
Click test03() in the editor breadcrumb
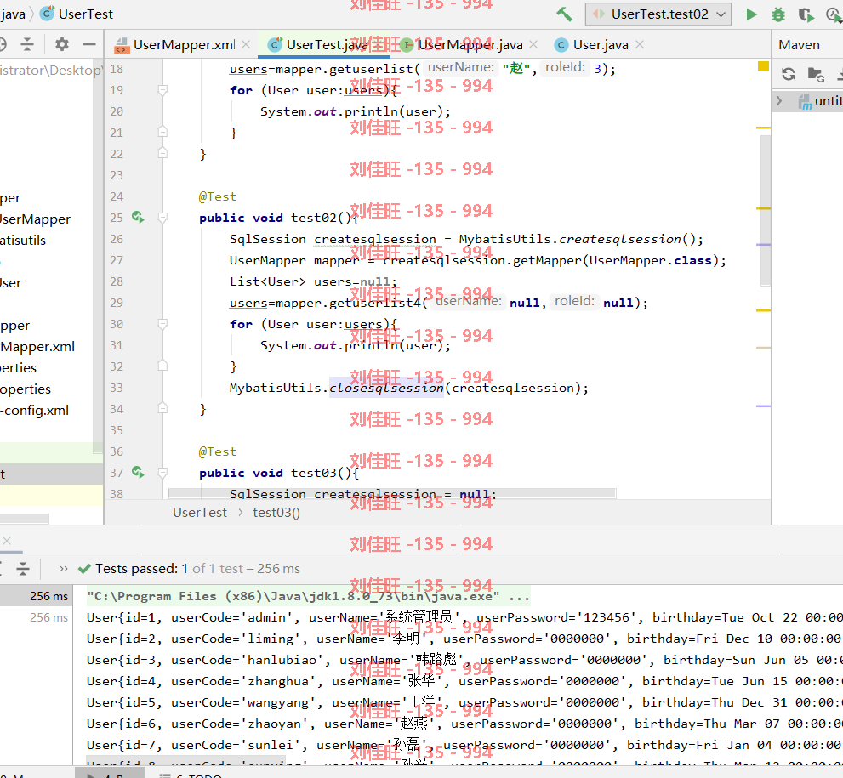[276, 513]
